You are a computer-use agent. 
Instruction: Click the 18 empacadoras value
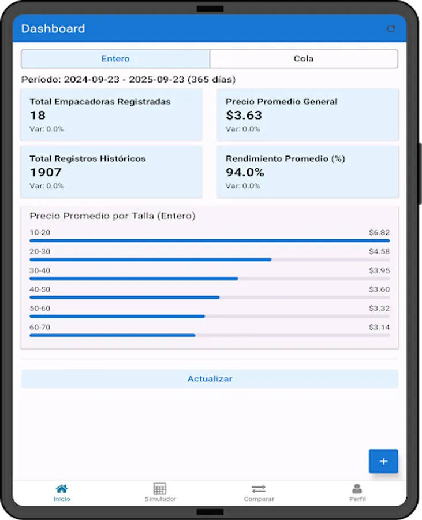pos(38,115)
